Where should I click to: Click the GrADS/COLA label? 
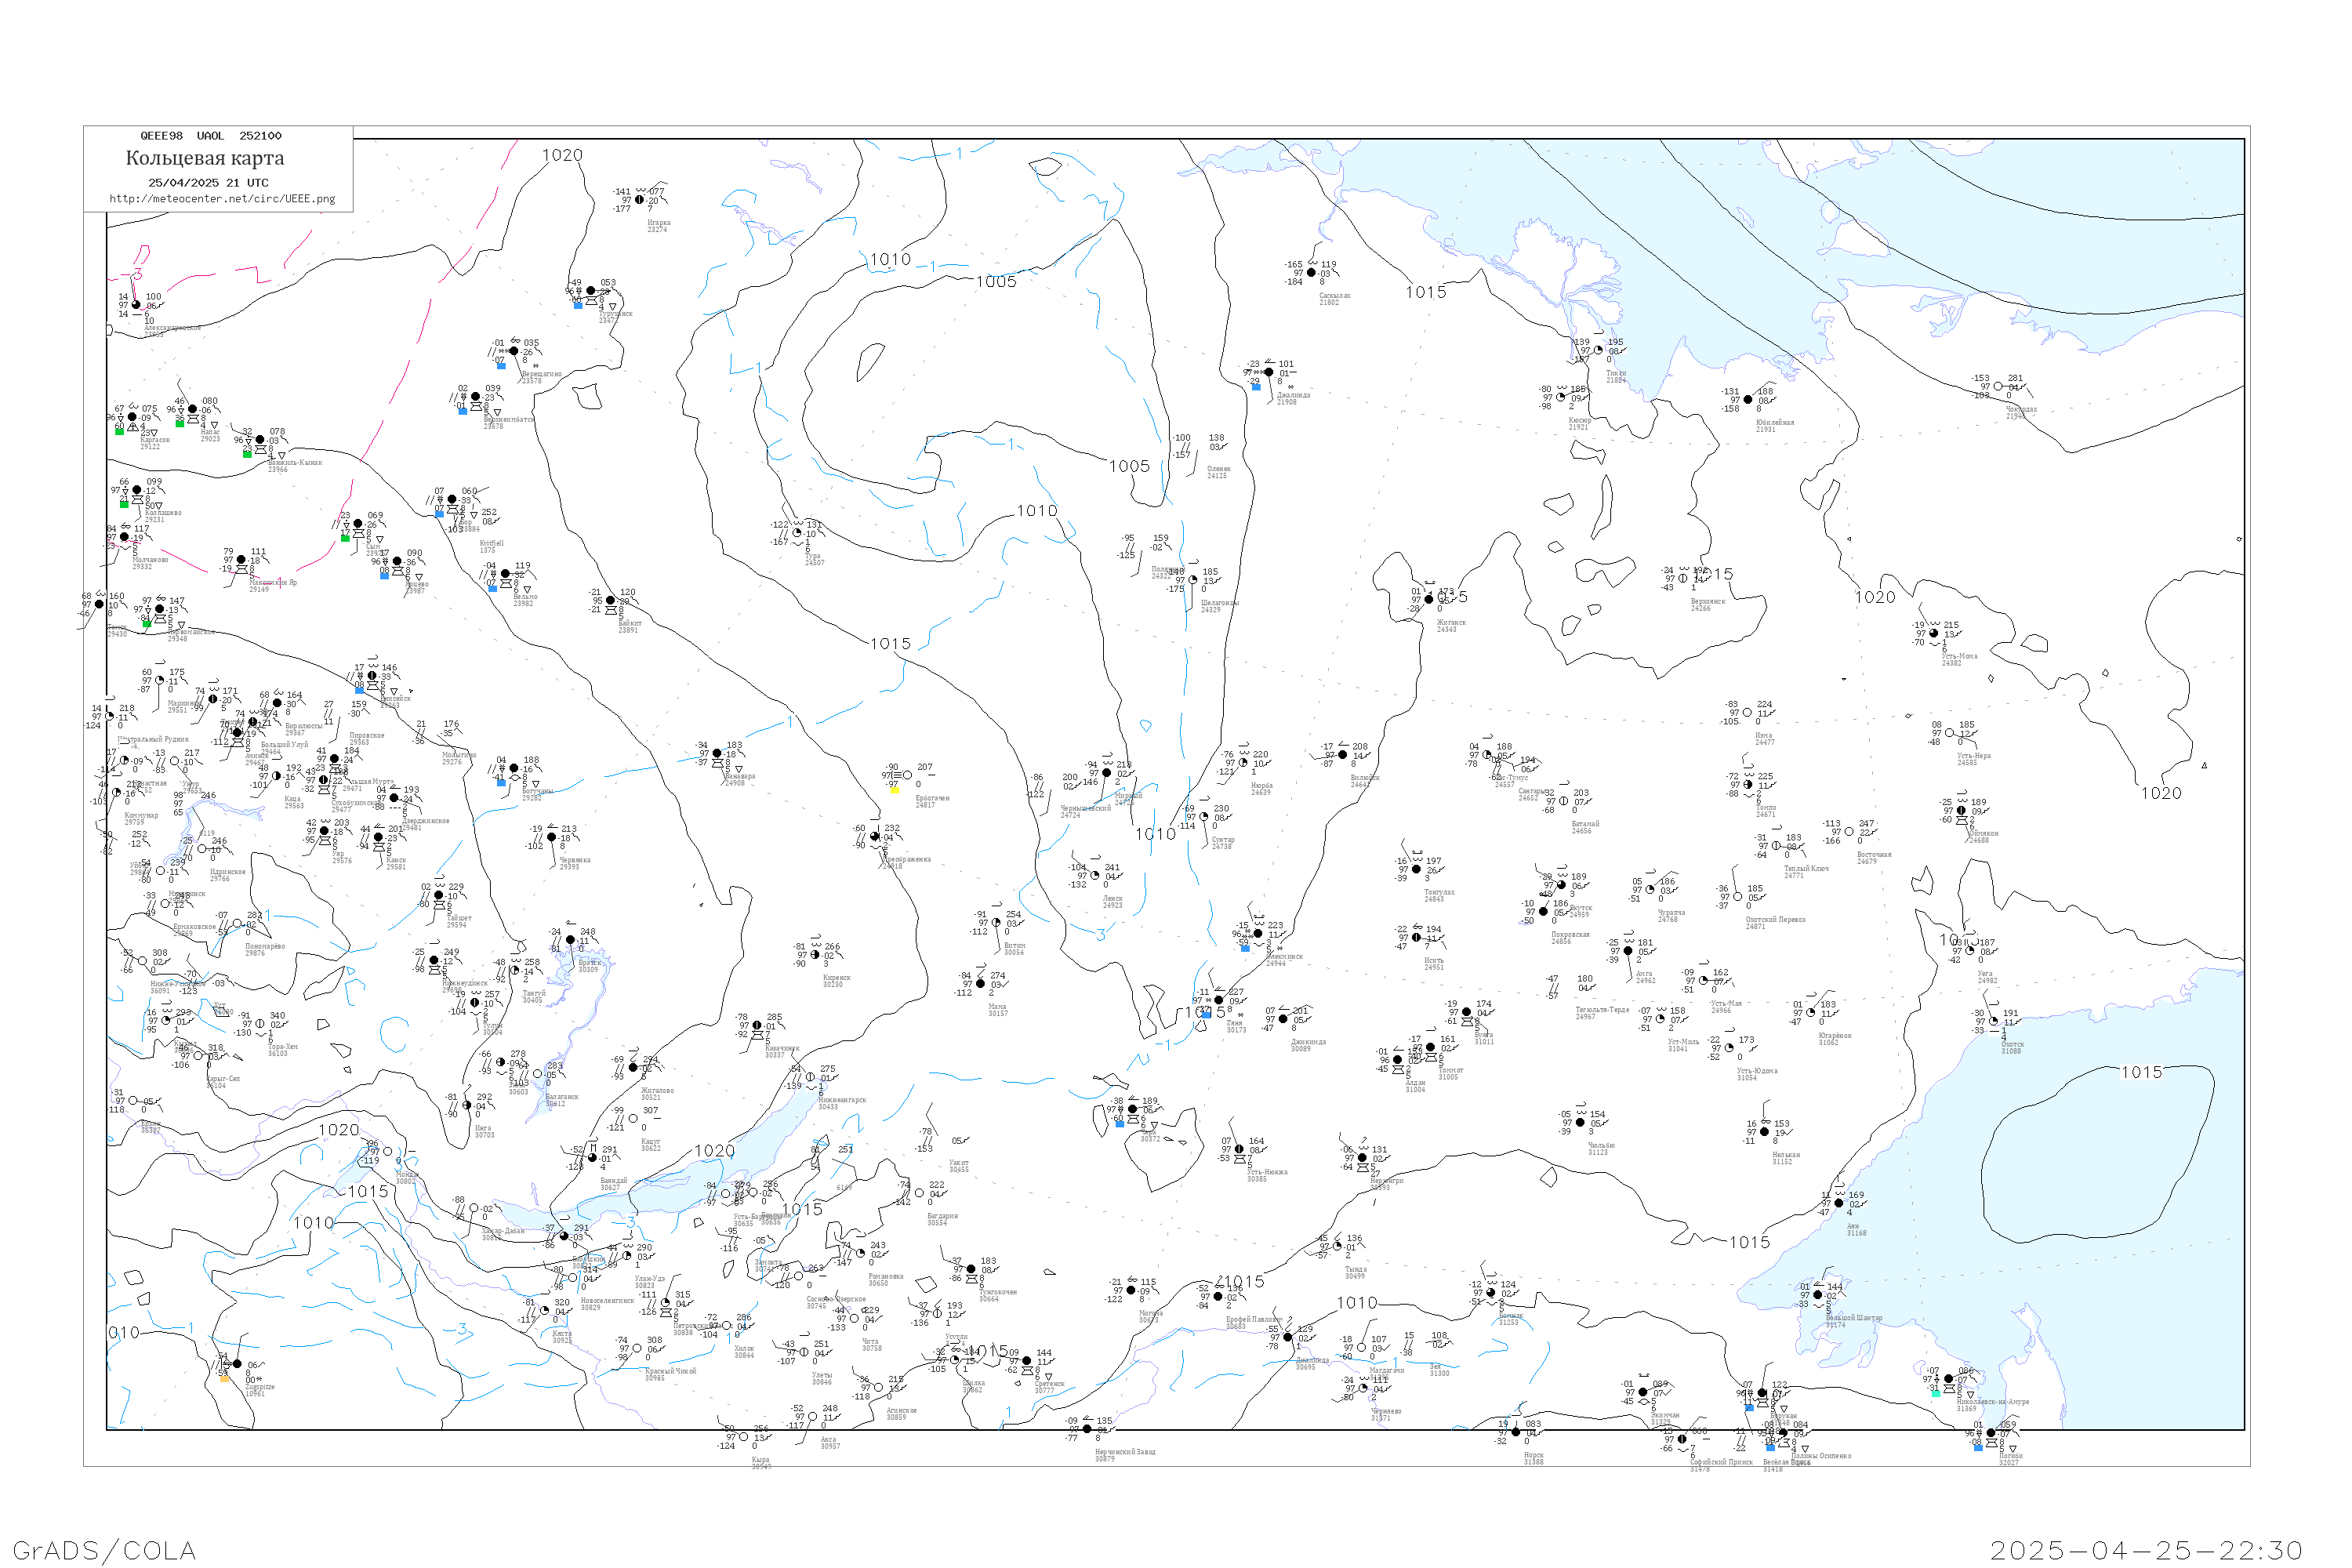104,1550
